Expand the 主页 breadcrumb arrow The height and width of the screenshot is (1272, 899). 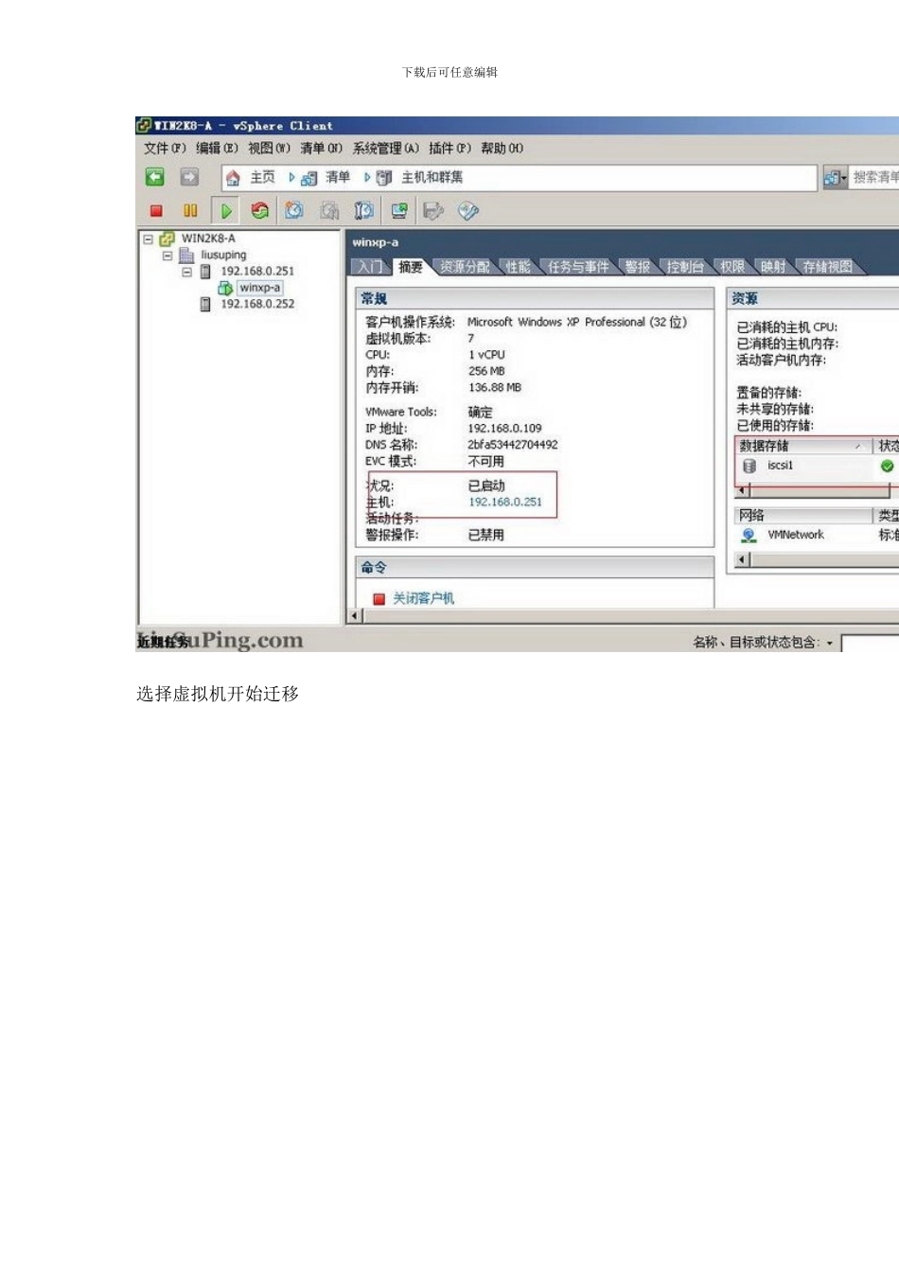pos(292,177)
